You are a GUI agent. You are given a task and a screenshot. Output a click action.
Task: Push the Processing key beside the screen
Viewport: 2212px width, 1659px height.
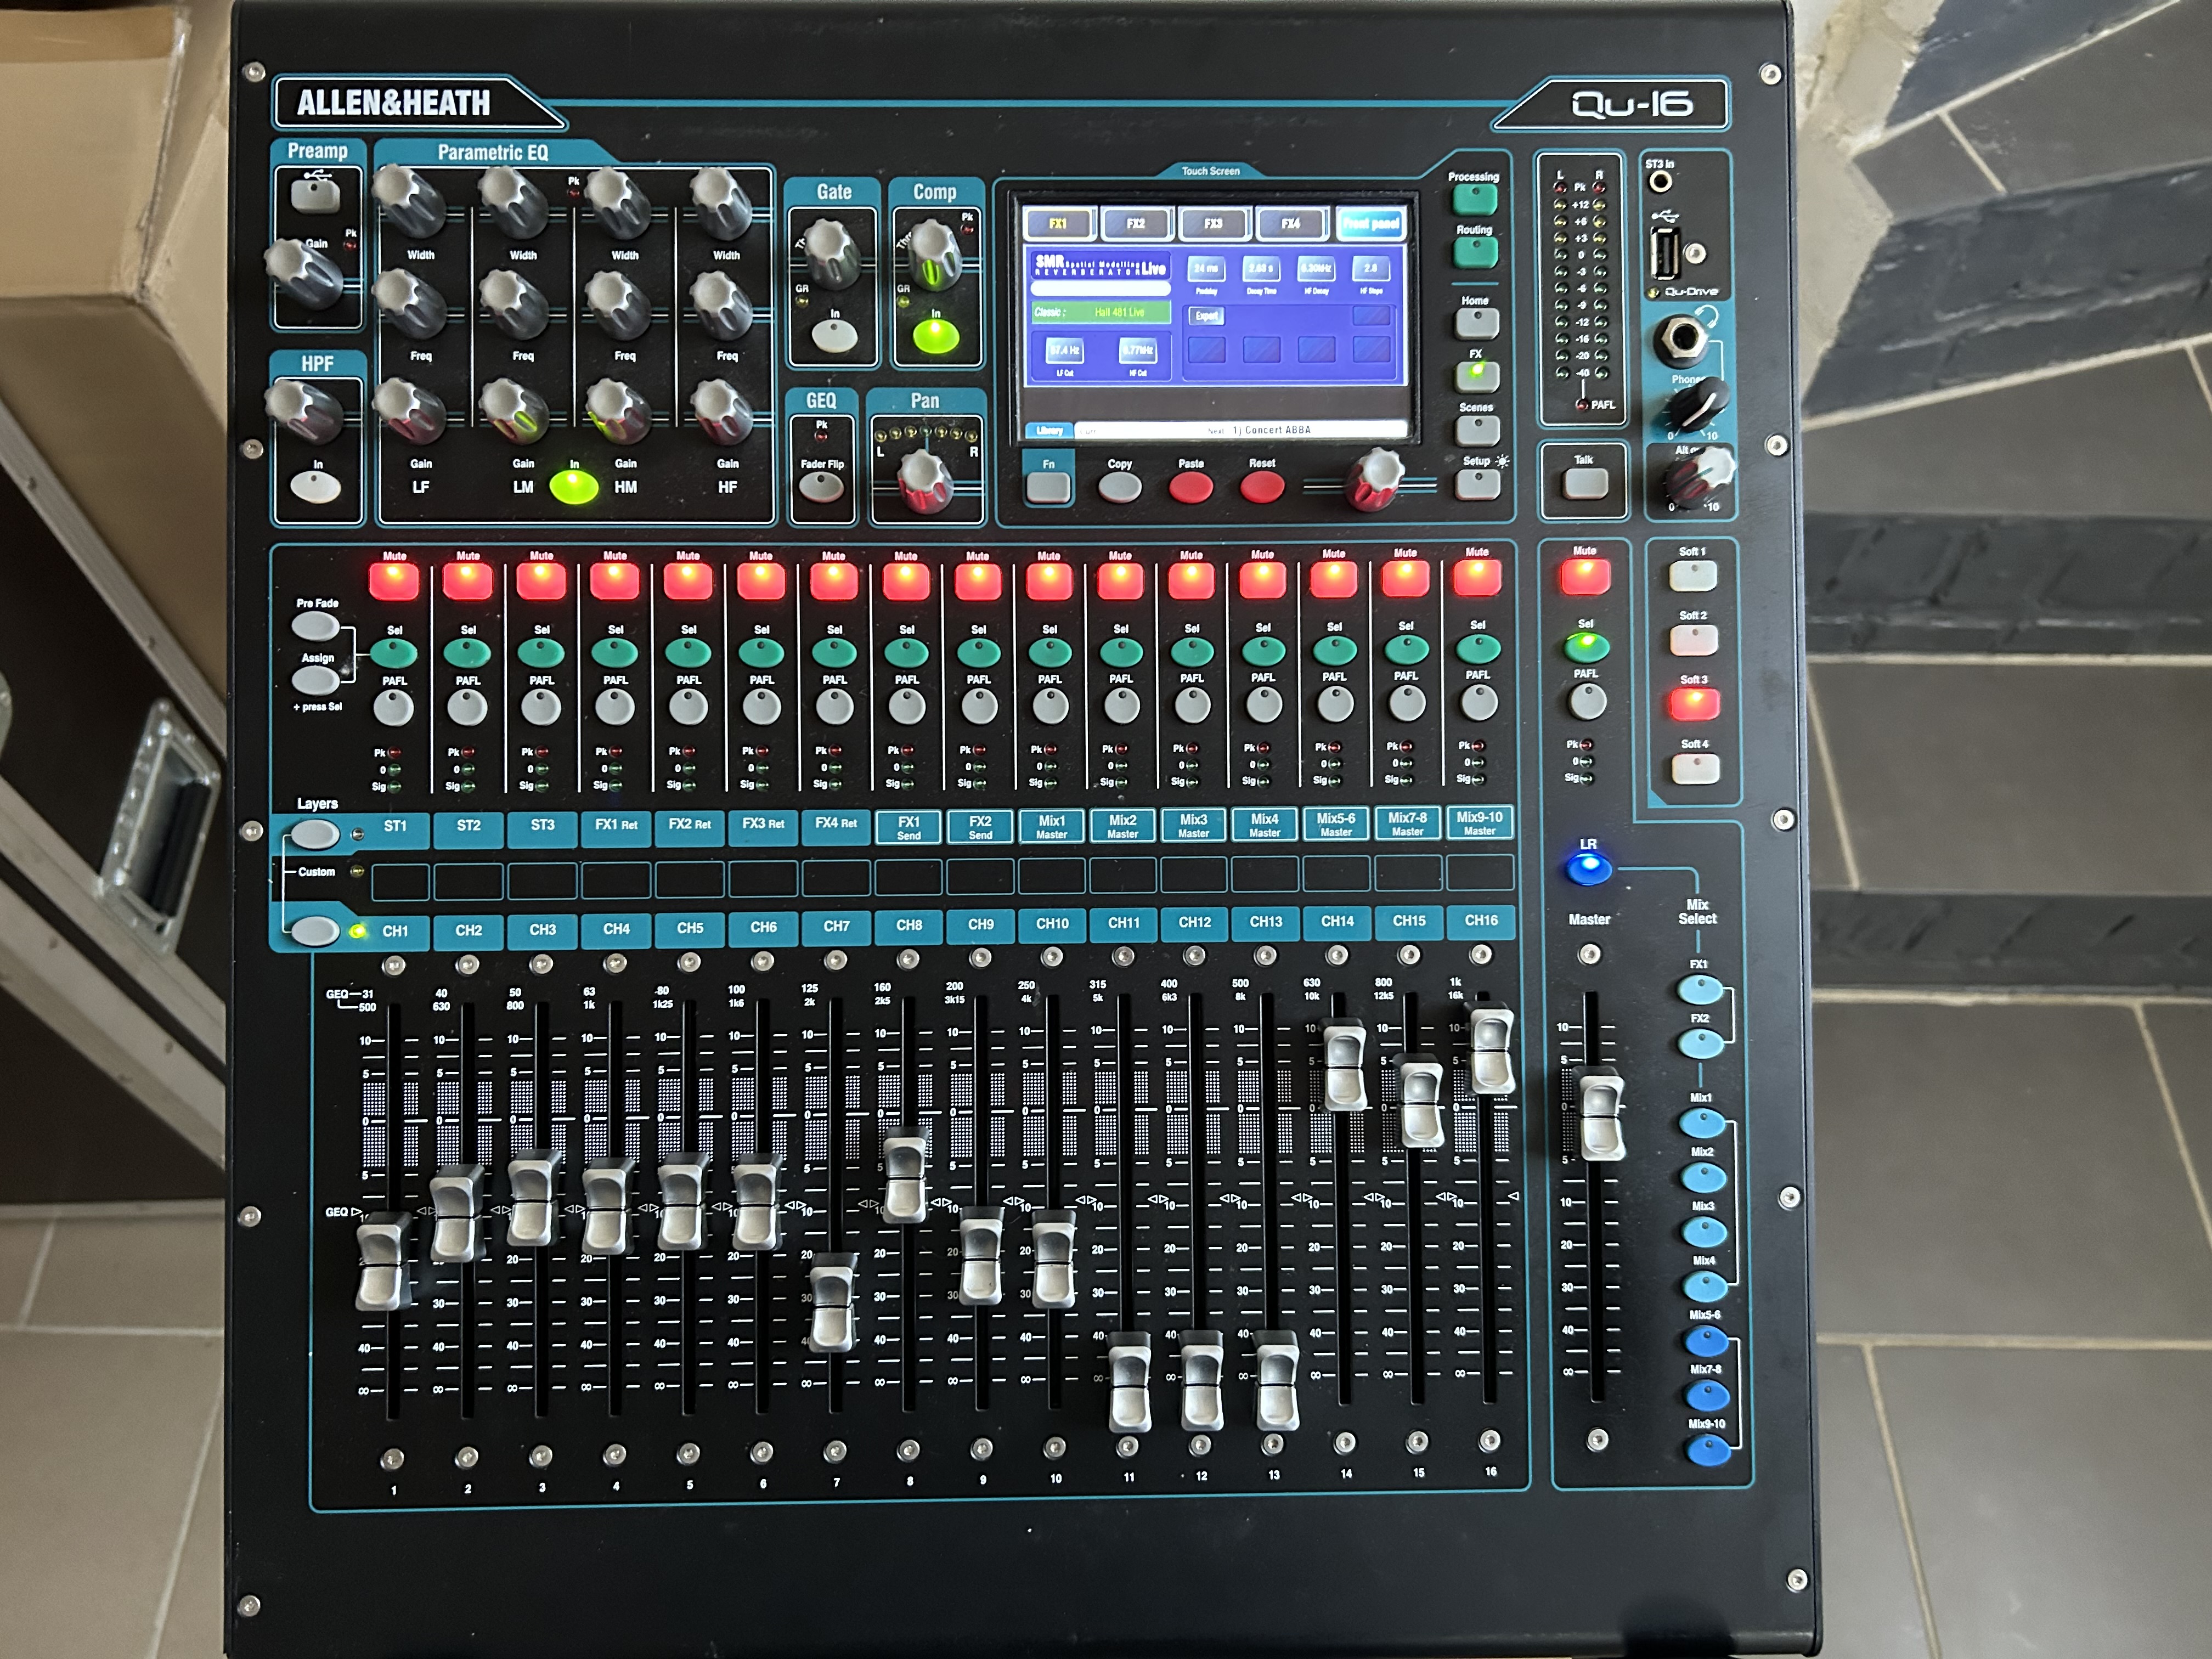click(x=1475, y=200)
